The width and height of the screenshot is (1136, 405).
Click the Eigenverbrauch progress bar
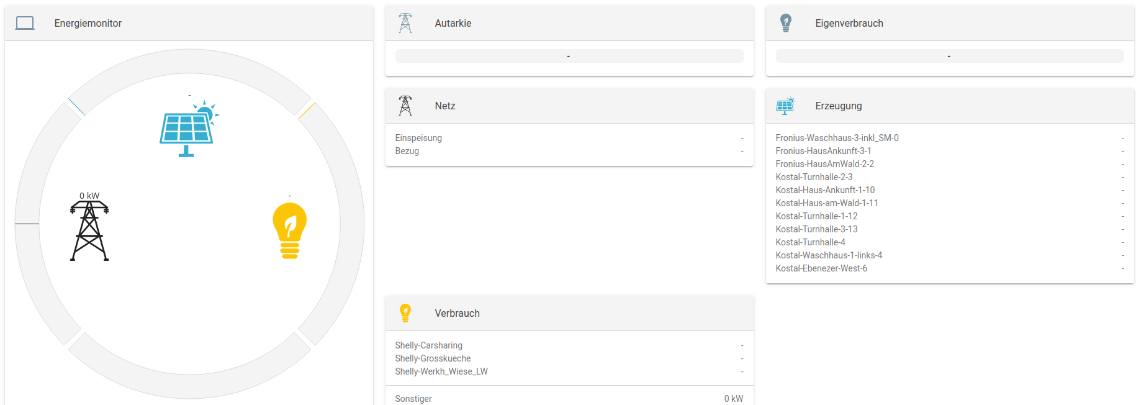pyautogui.click(x=949, y=56)
